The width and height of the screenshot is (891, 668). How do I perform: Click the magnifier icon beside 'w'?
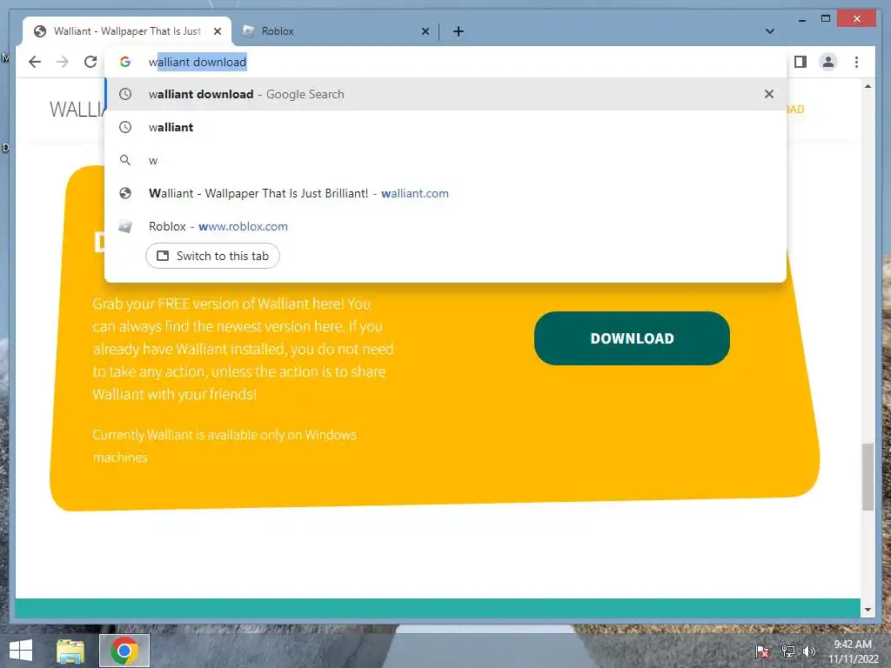tap(125, 160)
